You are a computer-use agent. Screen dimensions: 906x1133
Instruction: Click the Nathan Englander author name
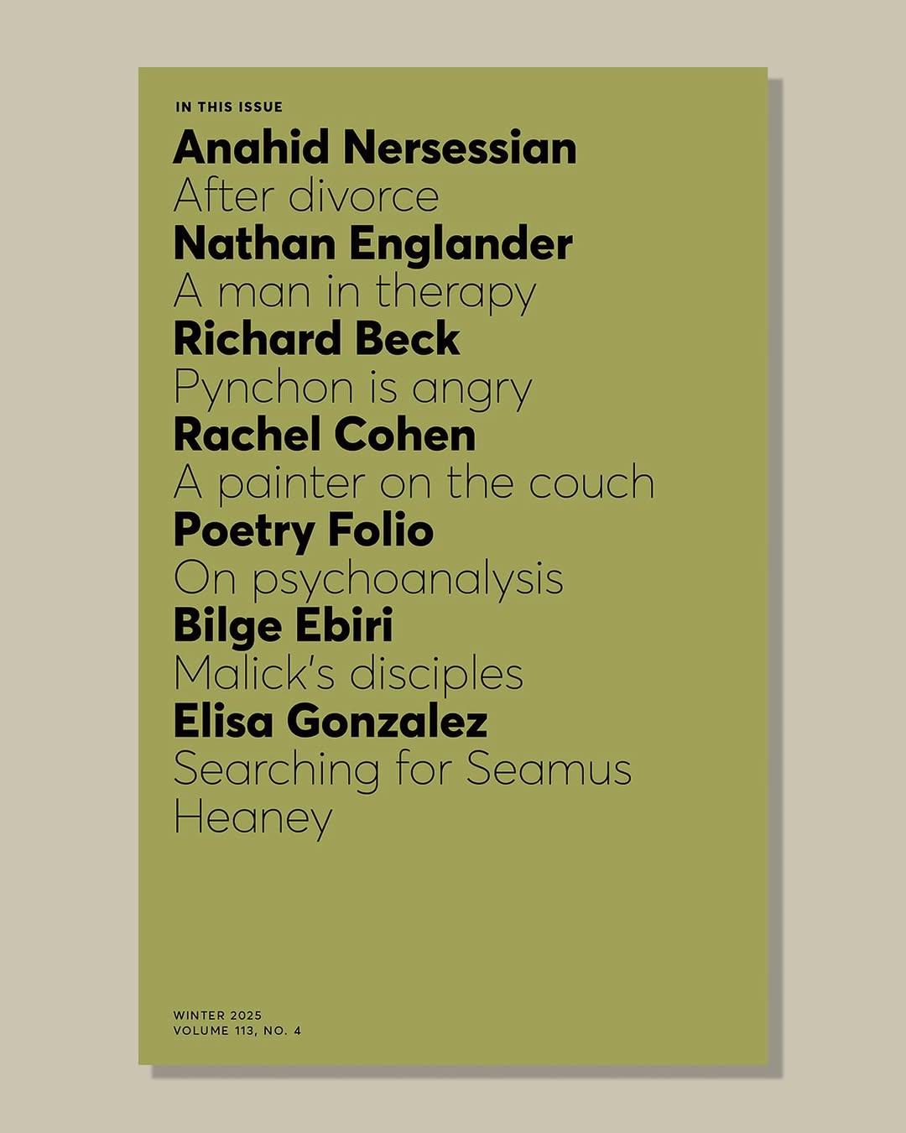(x=372, y=244)
